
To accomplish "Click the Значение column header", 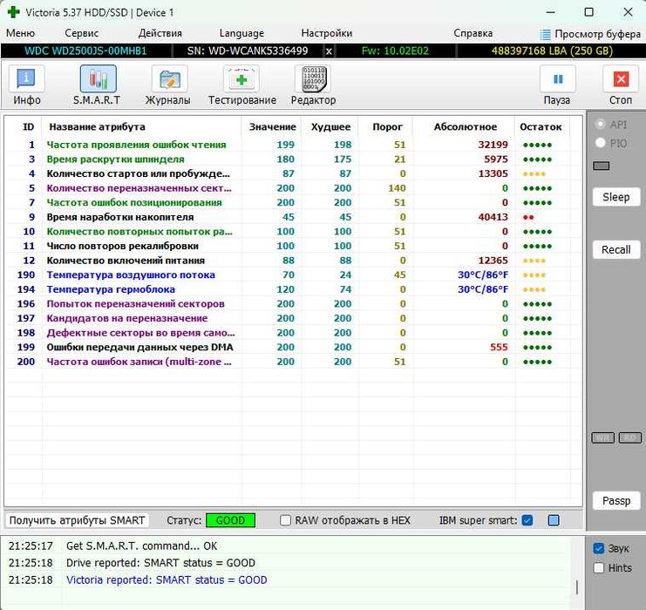I will [x=272, y=127].
